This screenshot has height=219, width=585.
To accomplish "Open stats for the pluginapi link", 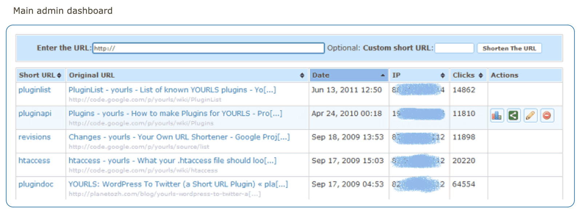I will (x=497, y=116).
